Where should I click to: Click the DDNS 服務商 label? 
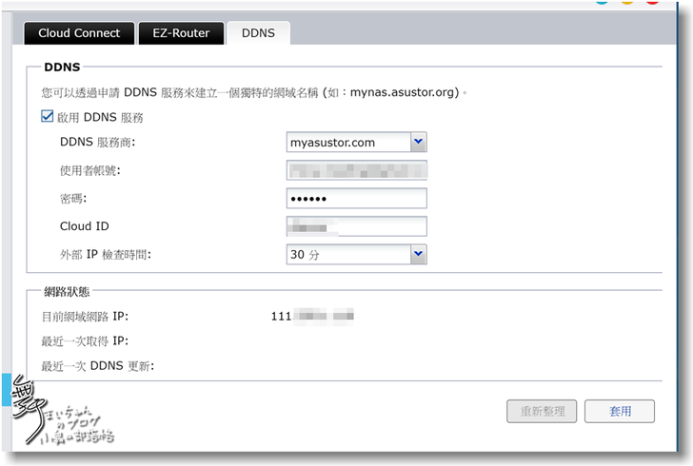coord(98,143)
